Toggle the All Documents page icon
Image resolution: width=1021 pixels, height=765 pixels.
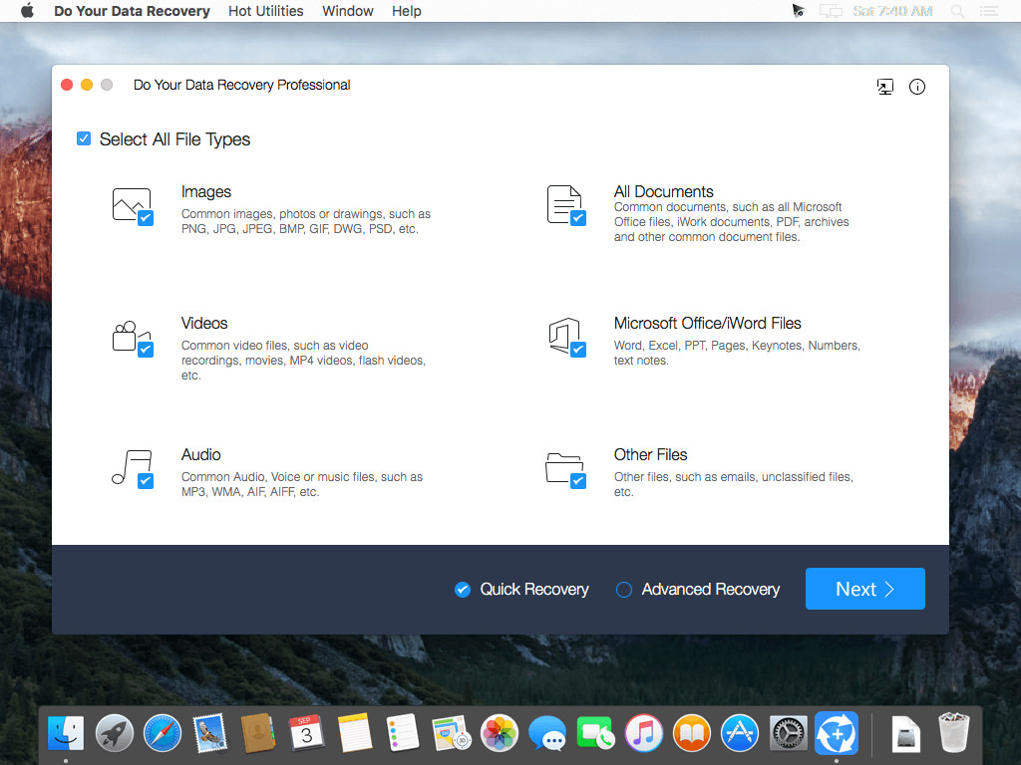pyautogui.click(x=566, y=205)
